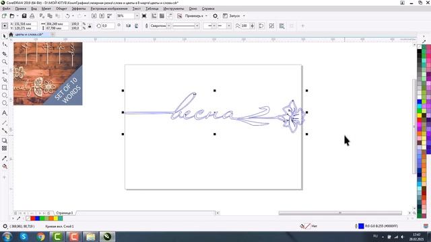The image size is (431, 242).
Task: Open the Справка menu
Action: tap(208, 9)
